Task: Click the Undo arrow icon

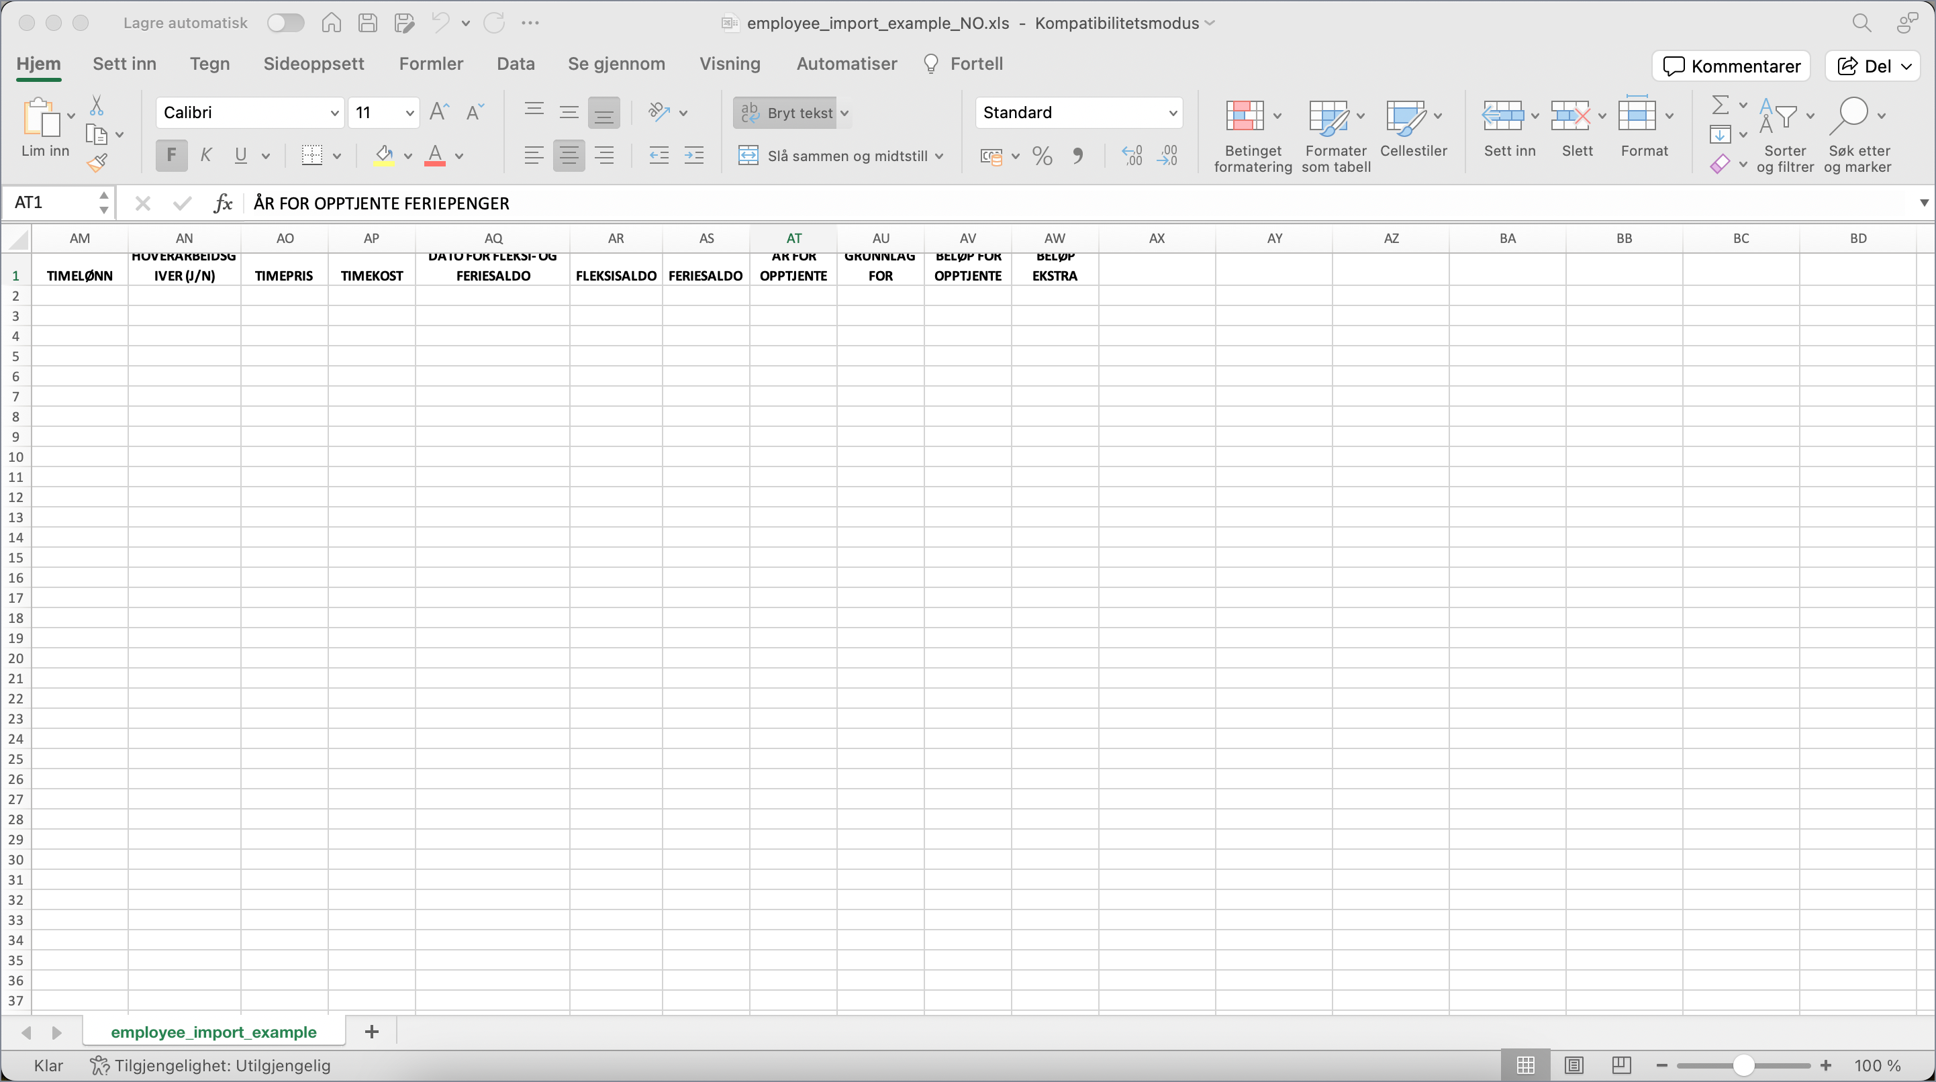Action: pos(440,23)
